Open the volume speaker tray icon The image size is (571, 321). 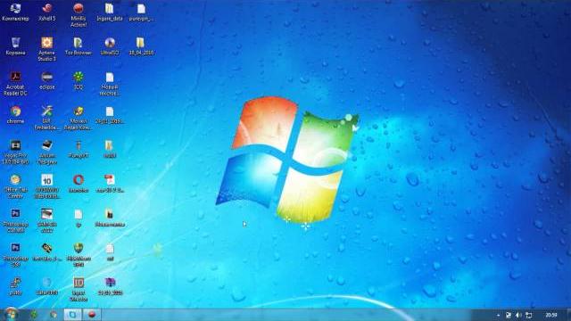(518, 315)
